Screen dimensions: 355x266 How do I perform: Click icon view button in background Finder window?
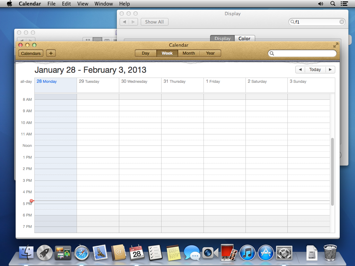coord(88,39)
